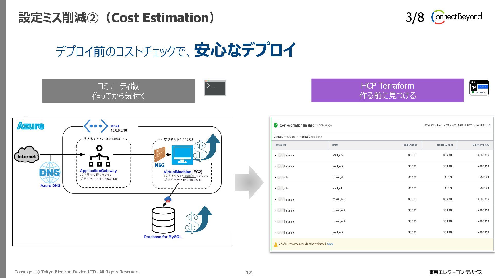This screenshot has width=495, height=278.
Task: Expand the consul_alb row chevron
Action: coord(275,177)
